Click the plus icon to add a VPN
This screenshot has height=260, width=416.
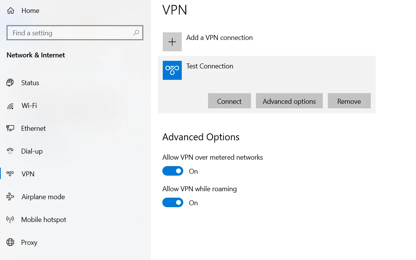pyautogui.click(x=172, y=41)
